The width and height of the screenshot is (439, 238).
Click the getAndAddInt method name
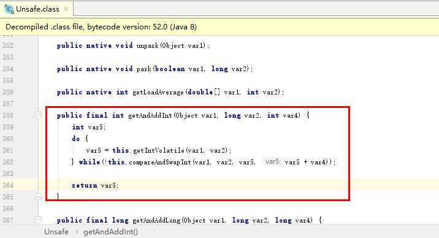click(x=150, y=115)
